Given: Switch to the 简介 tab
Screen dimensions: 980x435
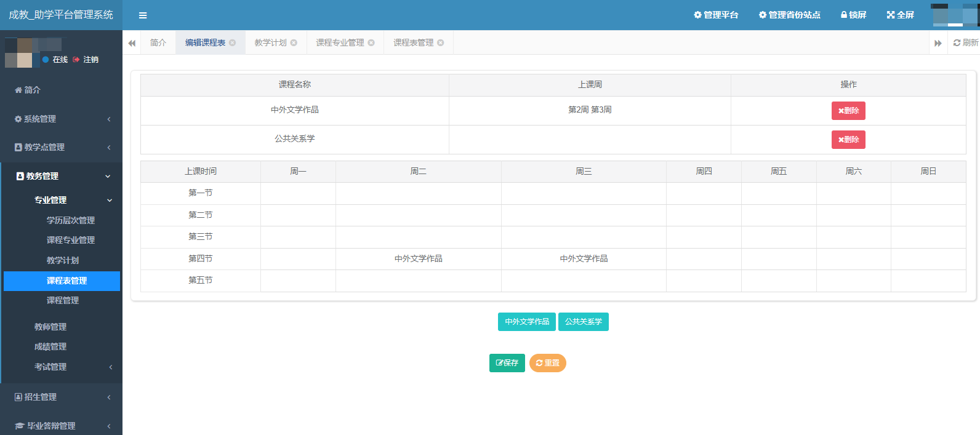Looking at the screenshot, I should click(x=158, y=42).
